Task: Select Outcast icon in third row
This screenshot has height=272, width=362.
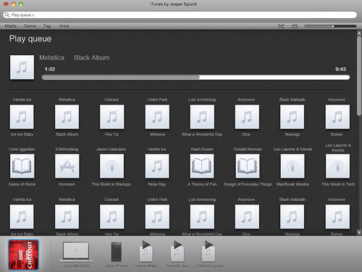Action: tap(112, 217)
